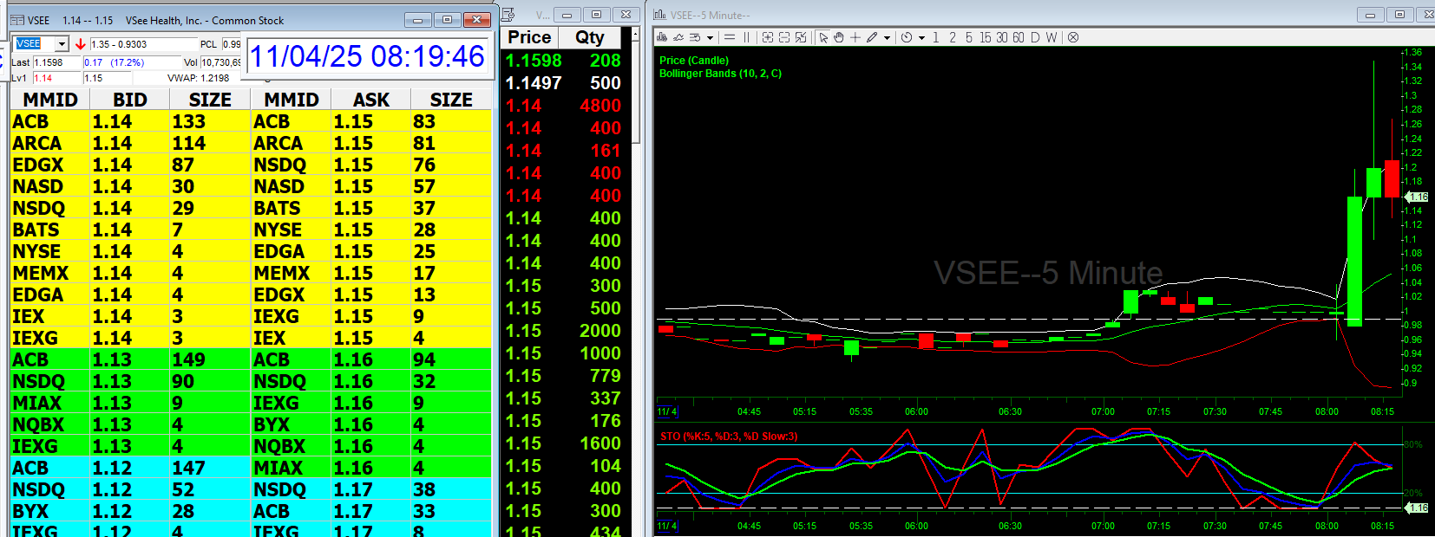Select the horizontal line drawing tool
Screen dimensions: 1435x537
(x=730, y=37)
